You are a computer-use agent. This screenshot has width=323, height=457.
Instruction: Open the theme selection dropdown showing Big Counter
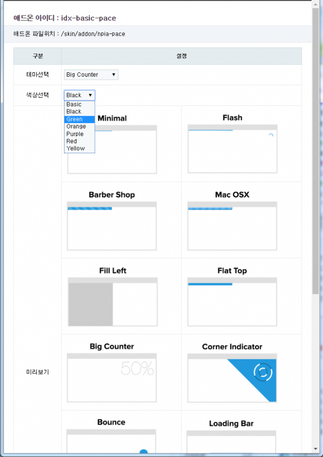91,74
